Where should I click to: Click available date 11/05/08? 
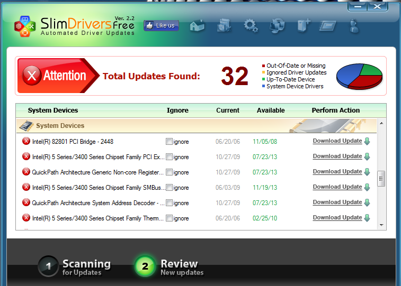[265, 142]
